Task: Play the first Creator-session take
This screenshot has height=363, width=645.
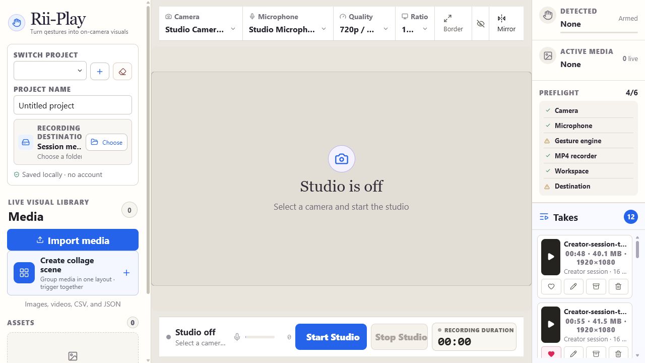Action: coord(551,257)
